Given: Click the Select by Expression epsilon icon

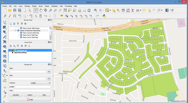Looking at the screenshot, I should (x=118, y=10).
